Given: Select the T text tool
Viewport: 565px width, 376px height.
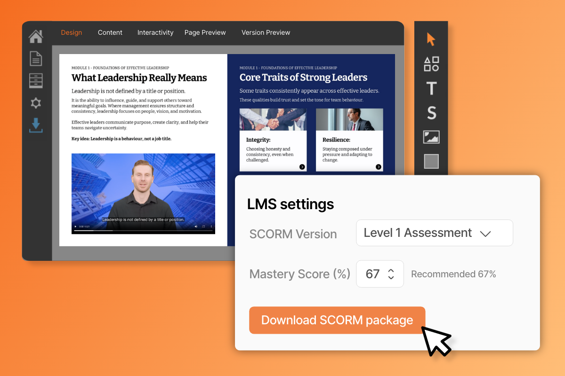Looking at the screenshot, I should [431, 88].
